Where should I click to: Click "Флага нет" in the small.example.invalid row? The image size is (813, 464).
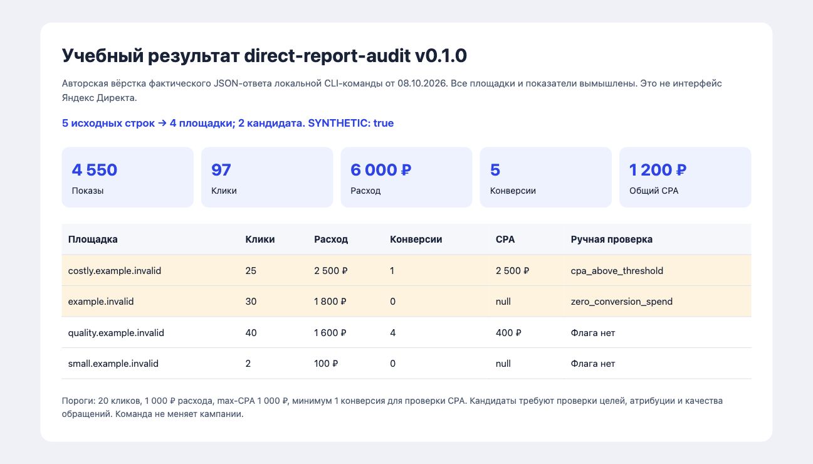(x=593, y=364)
